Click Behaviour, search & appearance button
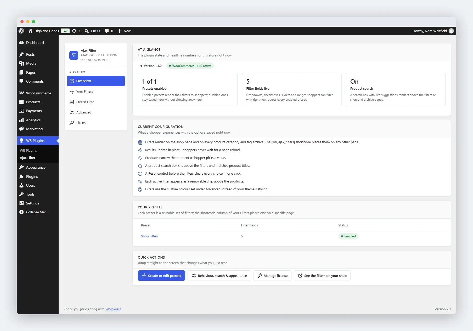This screenshot has height=331, width=473. pyautogui.click(x=219, y=276)
